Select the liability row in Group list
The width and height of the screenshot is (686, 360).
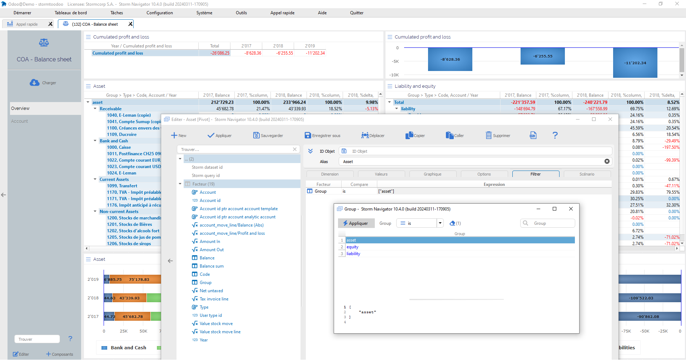[x=460, y=254]
